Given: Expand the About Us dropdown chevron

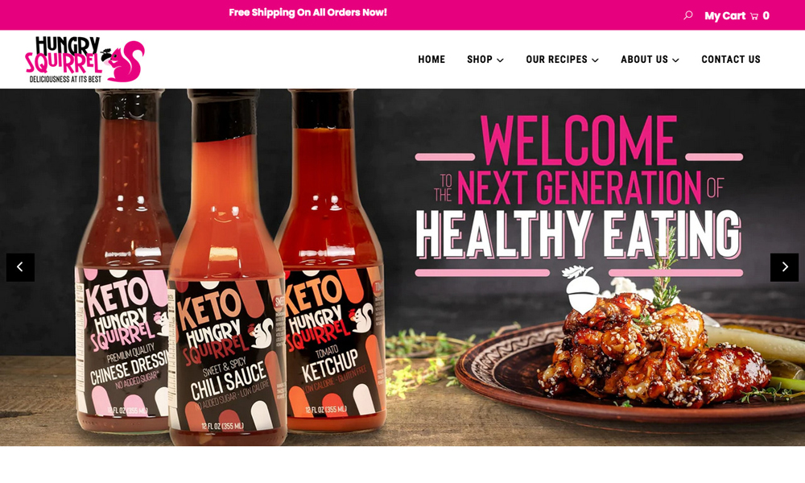Looking at the screenshot, I should (675, 60).
